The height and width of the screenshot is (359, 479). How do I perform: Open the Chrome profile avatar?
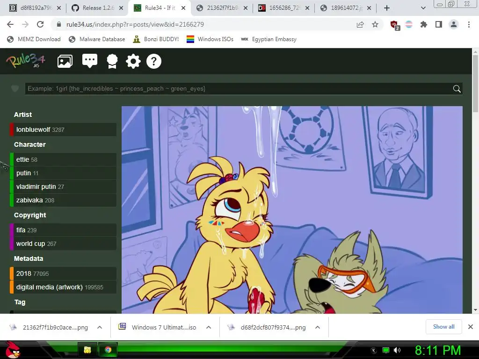pos(454,24)
